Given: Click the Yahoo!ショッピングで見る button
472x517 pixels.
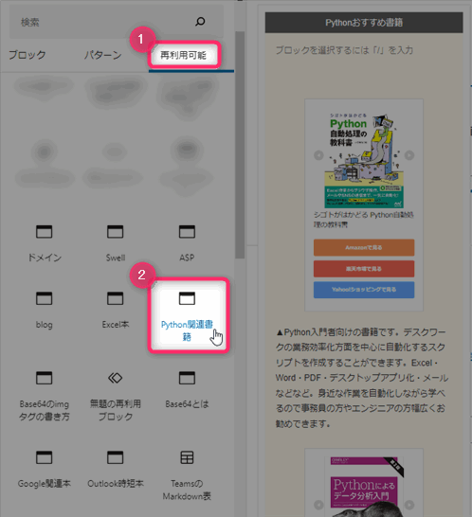Looking at the screenshot, I should [x=364, y=290].
